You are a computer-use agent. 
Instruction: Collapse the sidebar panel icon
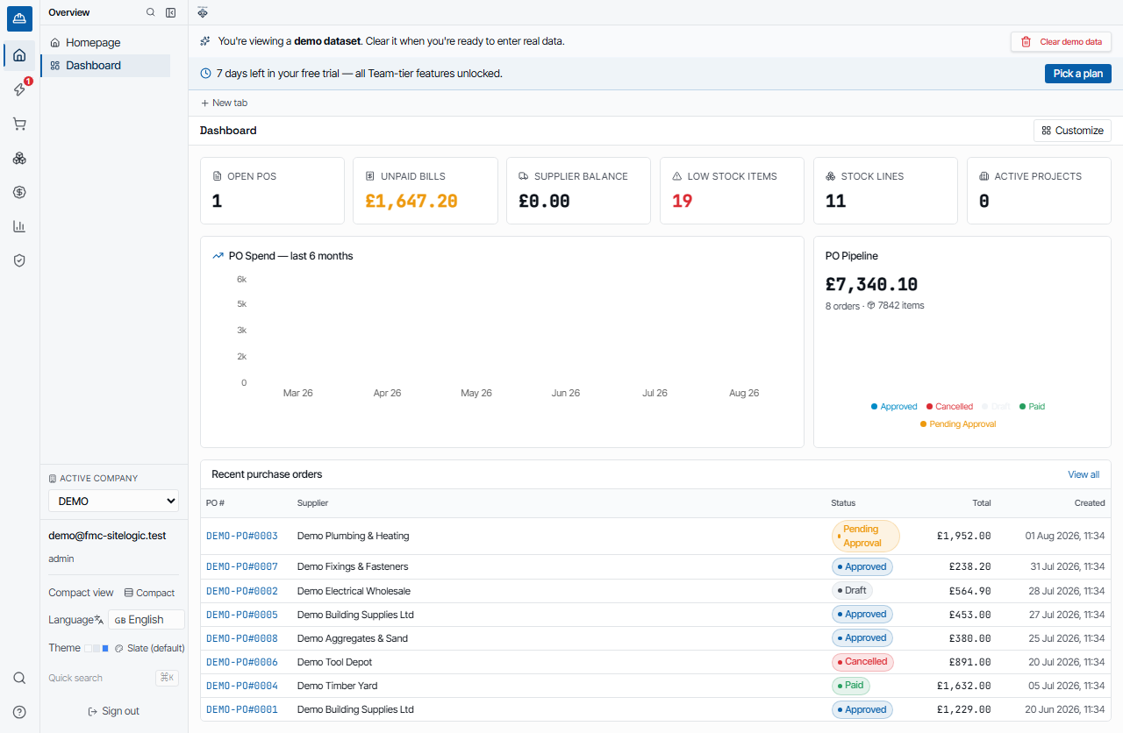point(171,12)
